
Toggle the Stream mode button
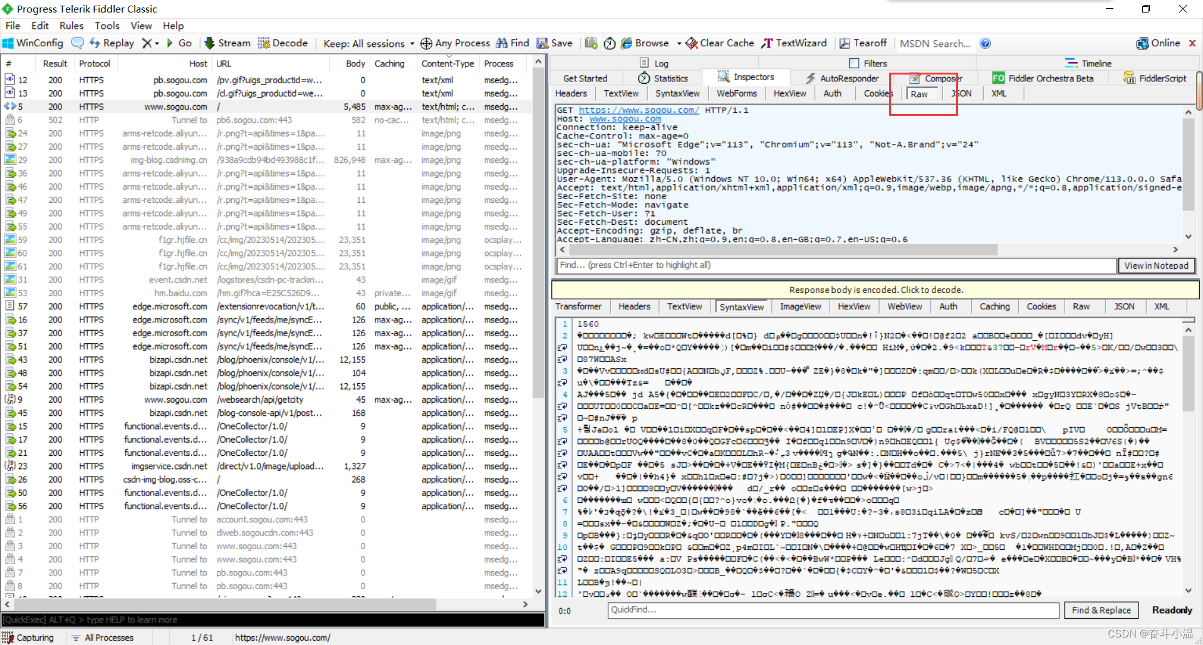pyautogui.click(x=227, y=43)
